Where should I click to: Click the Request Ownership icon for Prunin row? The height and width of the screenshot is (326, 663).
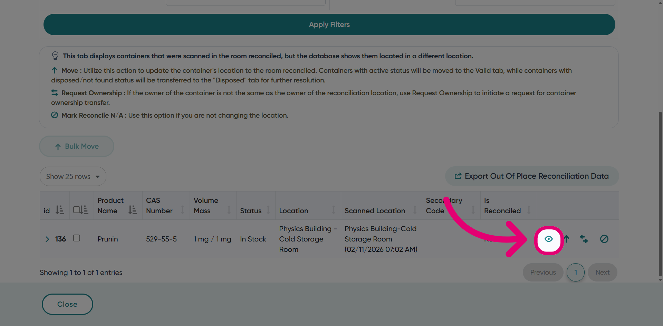584,239
